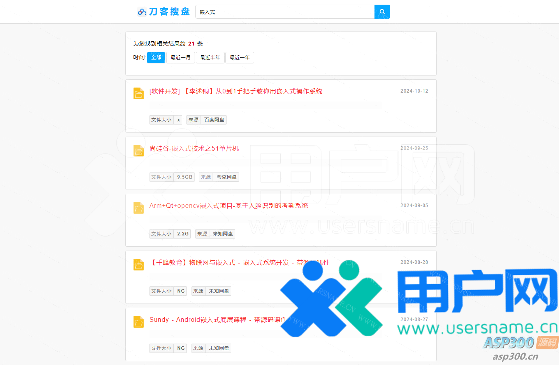
Task: Click the 夸克网盘 source tag
Action: pos(227,177)
